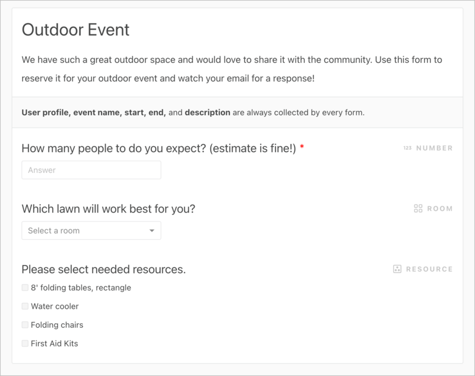475x376 pixels.
Task: Enable the Water cooler checkbox
Action: [24, 306]
